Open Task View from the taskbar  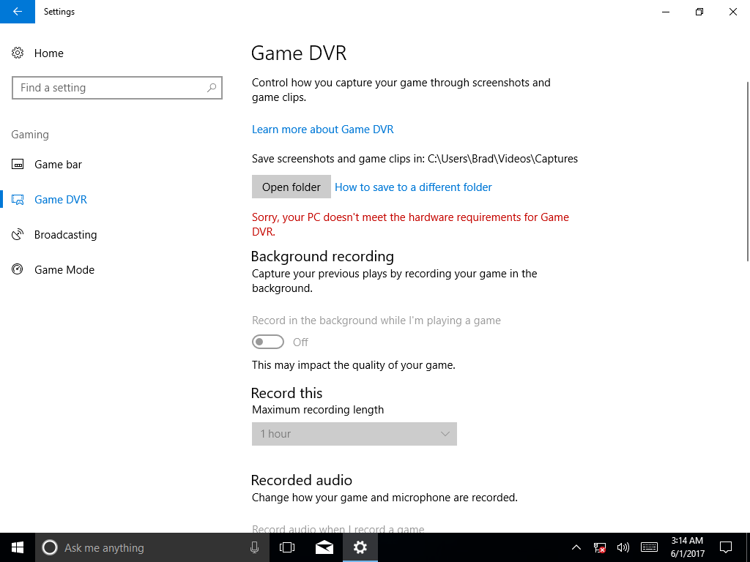pyautogui.click(x=287, y=547)
